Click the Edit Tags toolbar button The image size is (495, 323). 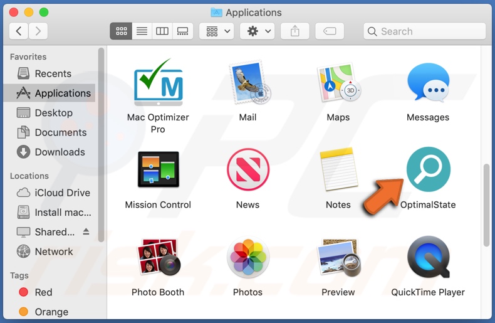330,31
